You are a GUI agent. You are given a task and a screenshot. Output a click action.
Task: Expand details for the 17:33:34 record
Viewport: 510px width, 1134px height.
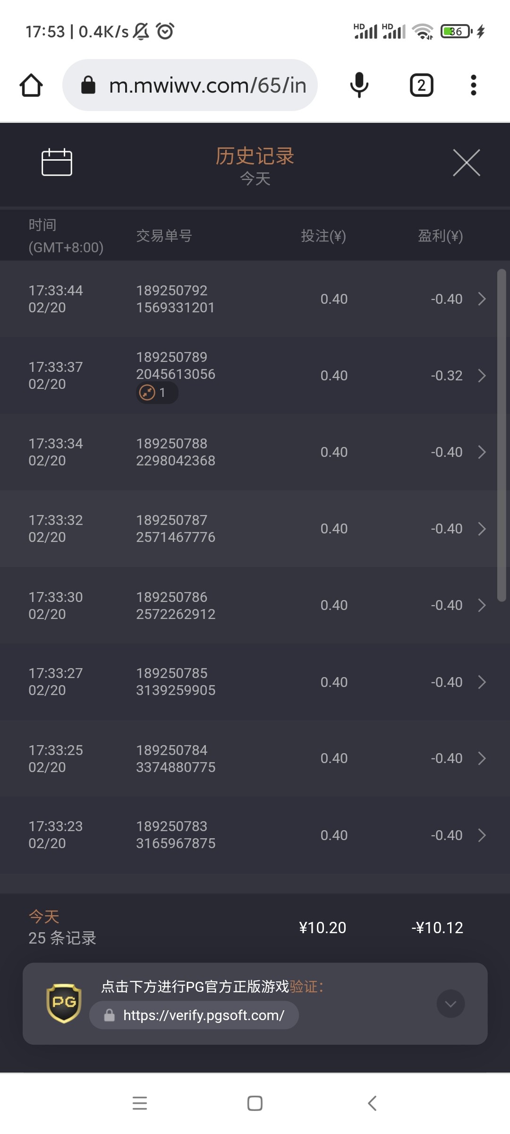[x=482, y=452]
